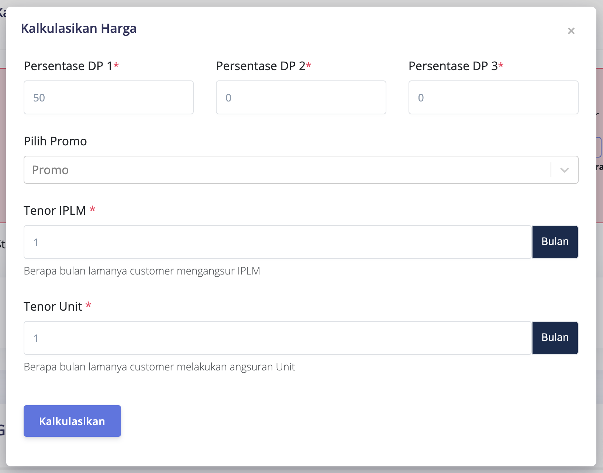Click the Persentase DP 1 input field
The width and height of the screenshot is (603, 473).
point(108,97)
